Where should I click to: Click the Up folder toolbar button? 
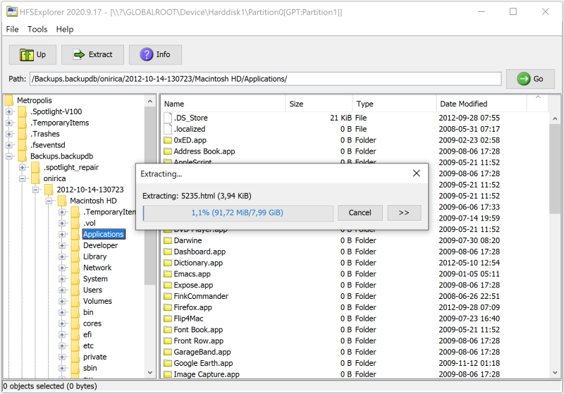pyautogui.click(x=32, y=55)
